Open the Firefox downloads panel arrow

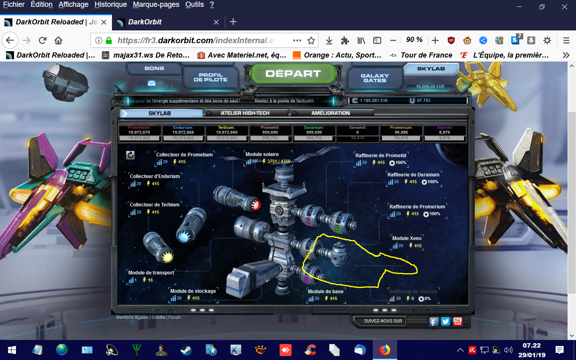(329, 40)
